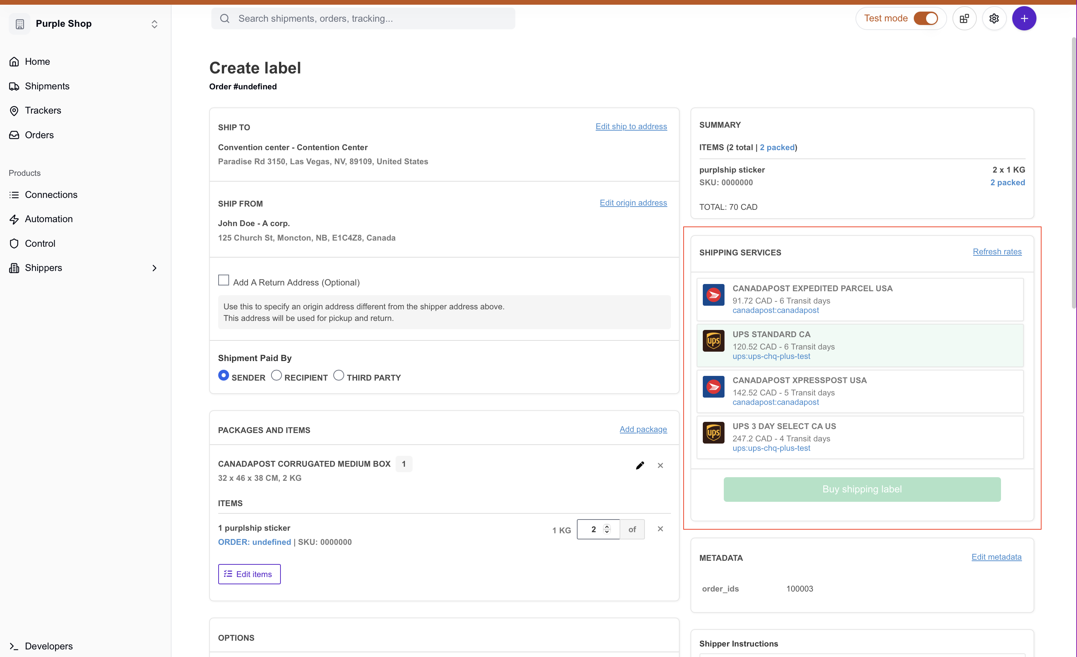This screenshot has height=657, width=1077.
Task: Check Add A Return Address option
Action: click(x=223, y=280)
